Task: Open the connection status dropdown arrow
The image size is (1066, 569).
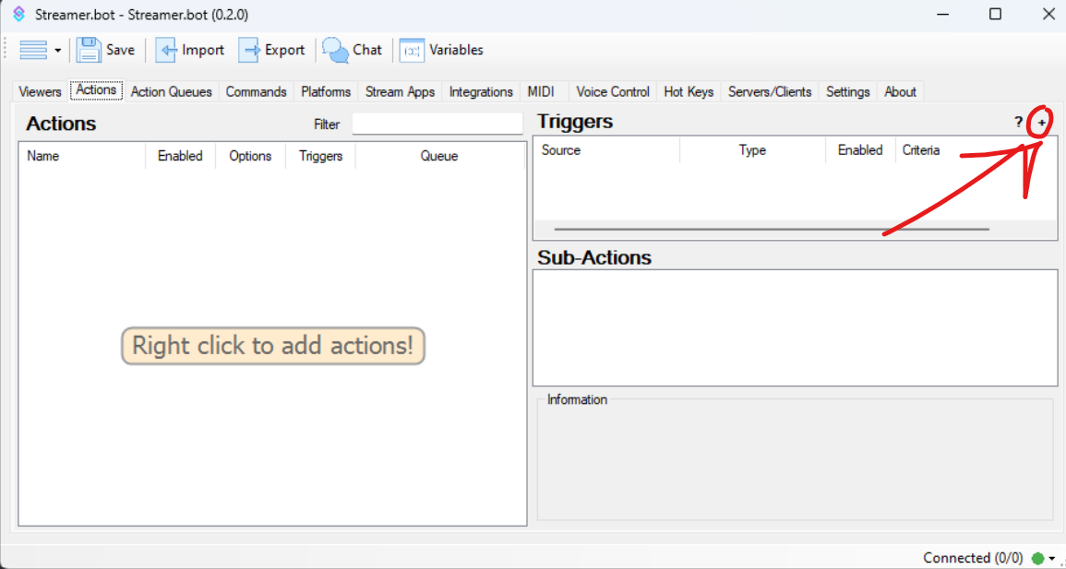Action: point(1052,559)
